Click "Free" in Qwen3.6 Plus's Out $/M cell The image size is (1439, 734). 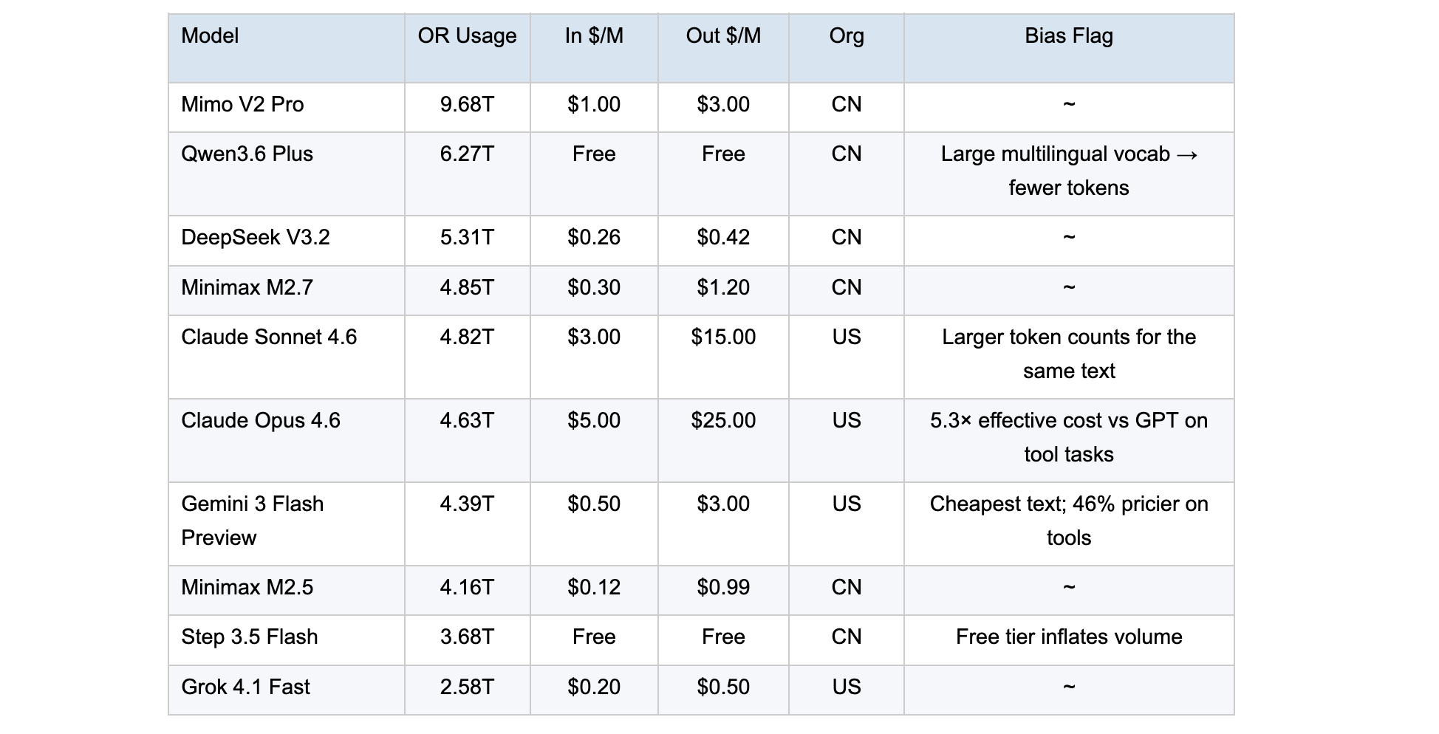coord(723,154)
